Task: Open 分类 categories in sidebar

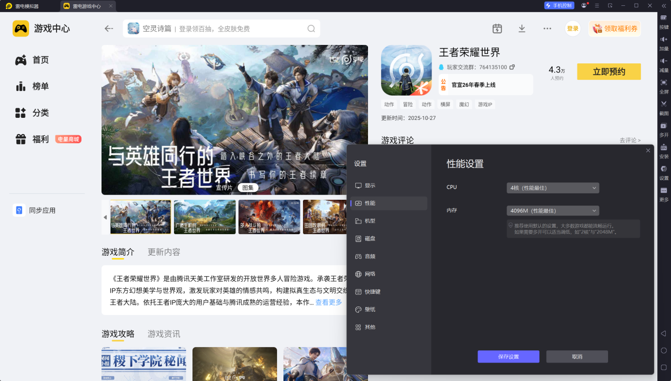Action: pos(32,113)
